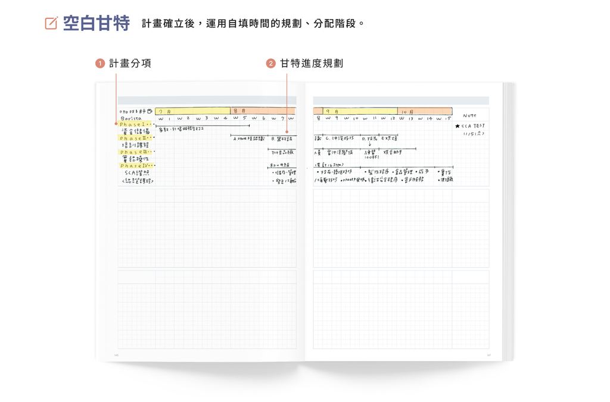Image resolution: width=610 pixels, height=402 pixels.
Task: Click numbered badge 1 labeled 計畫分項
Action: click(x=99, y=62)
